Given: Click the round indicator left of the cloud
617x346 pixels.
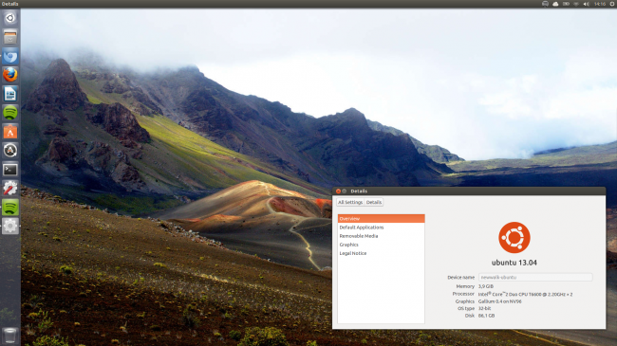Looking at the screenshot, I should tap(545, 4).
